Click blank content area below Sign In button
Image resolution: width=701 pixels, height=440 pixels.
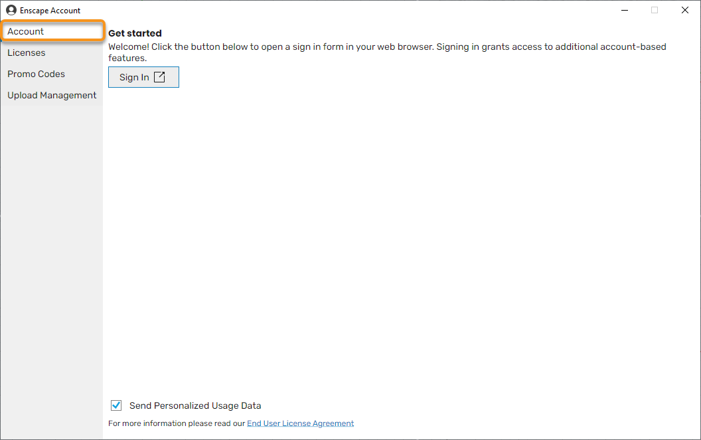(398, 233)
